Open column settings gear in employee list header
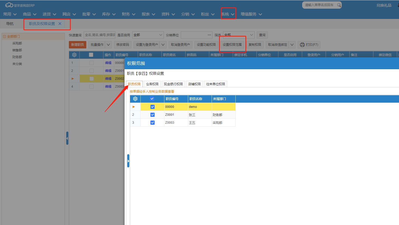This screenshot has height=225, width=399. point(74,55)
